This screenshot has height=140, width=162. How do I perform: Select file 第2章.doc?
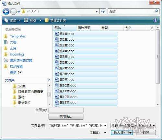click(x=86, y=39)
